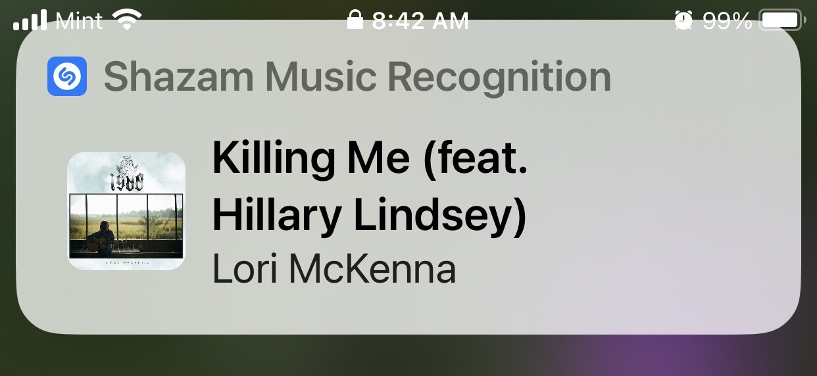The image size is (817, 376).
Task: Tap the padlock icon beside the time
Action: pyautogui.click(x=355, y=20)
